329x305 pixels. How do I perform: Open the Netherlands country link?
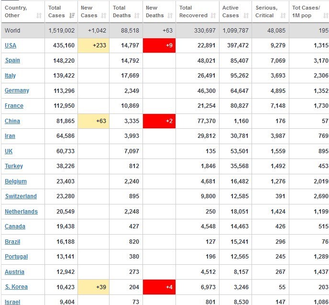pyautogui.click(x=21, y=212)
